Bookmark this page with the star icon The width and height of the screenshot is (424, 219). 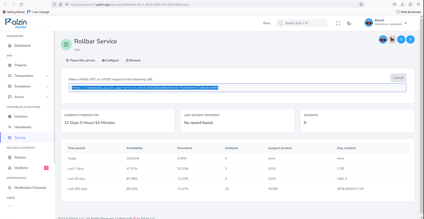pos(361,4)
